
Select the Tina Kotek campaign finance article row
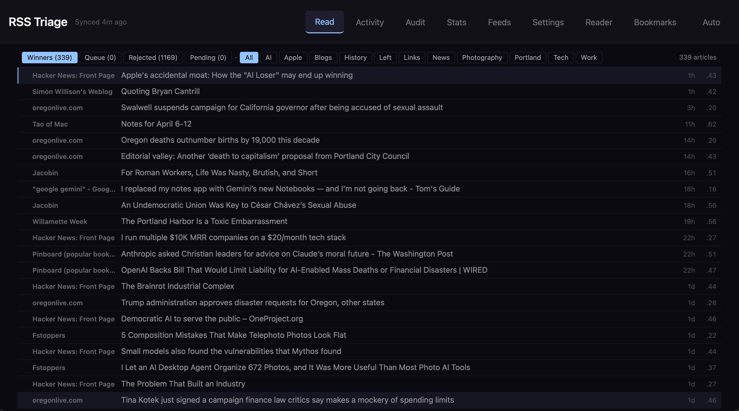[x=287, y=400]
